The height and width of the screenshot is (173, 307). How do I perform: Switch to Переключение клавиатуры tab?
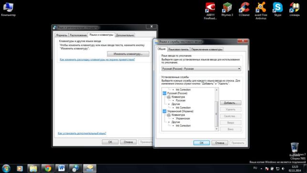(x=207, y=49)
